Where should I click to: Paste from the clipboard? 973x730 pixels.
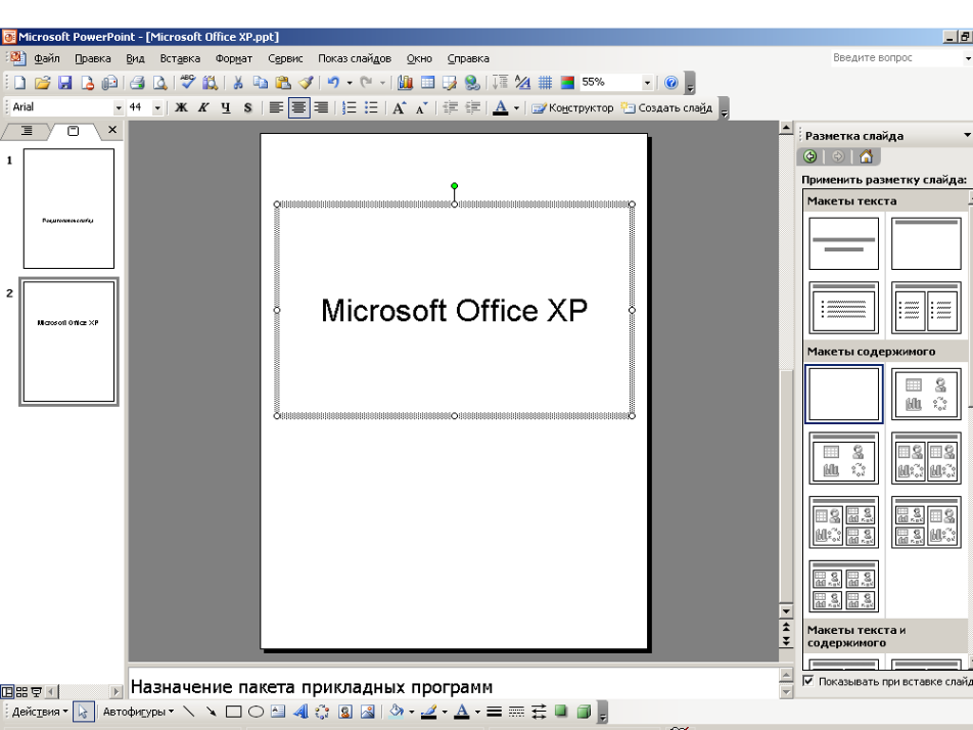(x=282, y=83)
